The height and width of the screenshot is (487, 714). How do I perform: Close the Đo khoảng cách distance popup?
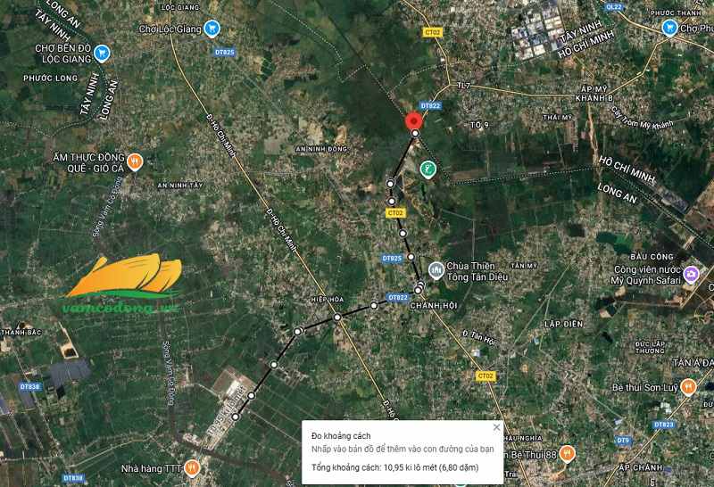click(497, 427)
